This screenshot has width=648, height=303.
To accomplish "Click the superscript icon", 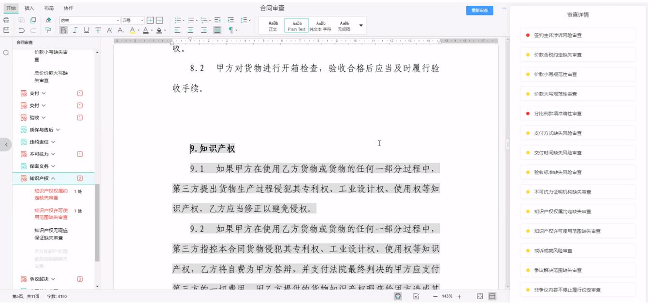I will 109,30.
